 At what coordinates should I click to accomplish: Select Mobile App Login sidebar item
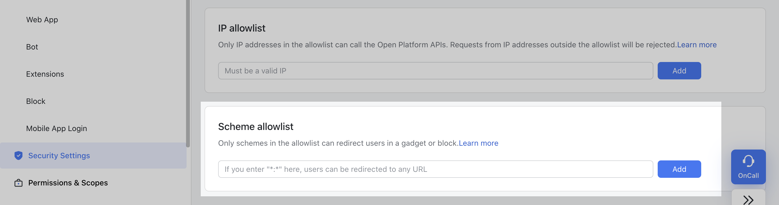(x=57, y=129)
